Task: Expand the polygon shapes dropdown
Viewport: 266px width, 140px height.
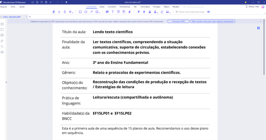Action: point(98,12)
